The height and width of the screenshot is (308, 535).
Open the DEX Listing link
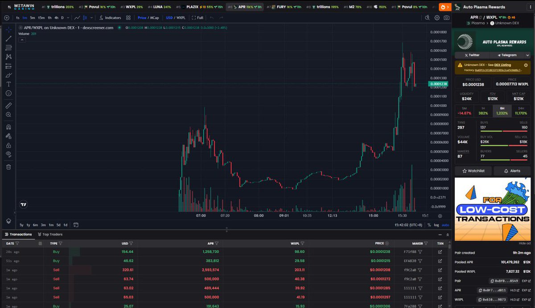pos(502,65)
